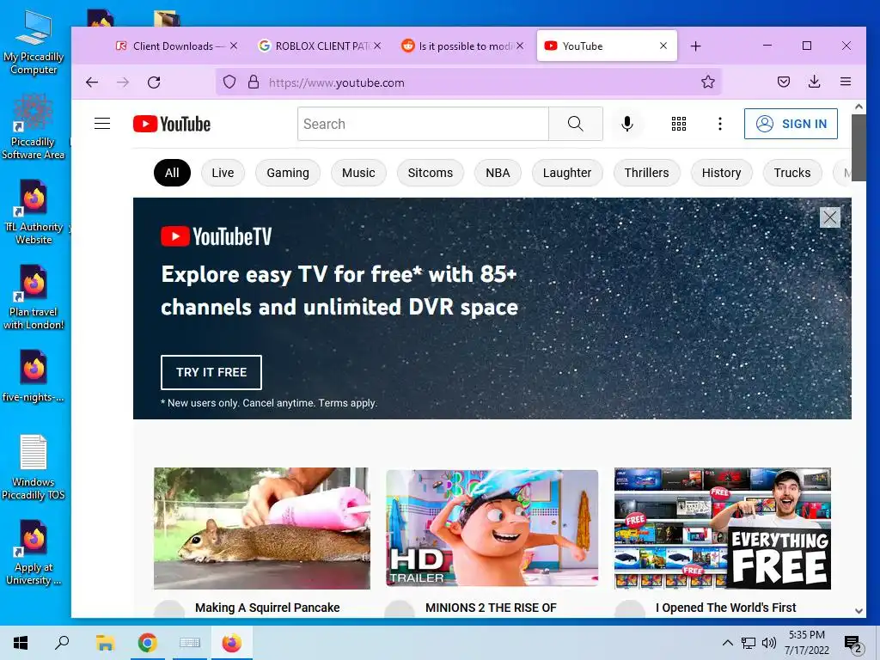880x660 pixels.
Task: Select Apply at University desktop shortcut
Action: click(x=34, y=553)
